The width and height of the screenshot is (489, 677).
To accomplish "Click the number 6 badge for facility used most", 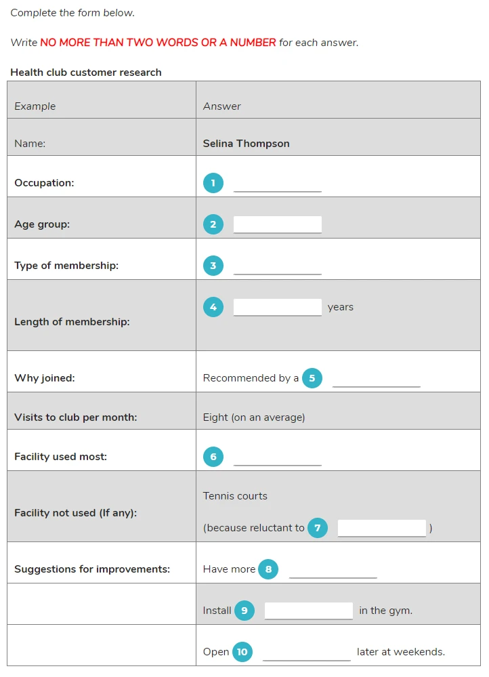I will pos(213,457).
